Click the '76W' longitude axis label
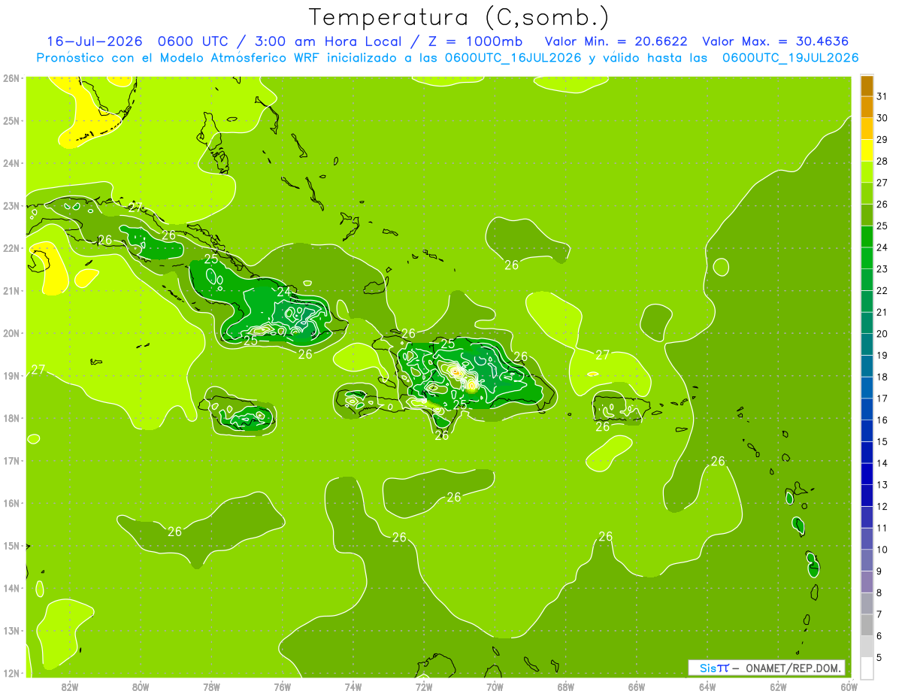 283,686
